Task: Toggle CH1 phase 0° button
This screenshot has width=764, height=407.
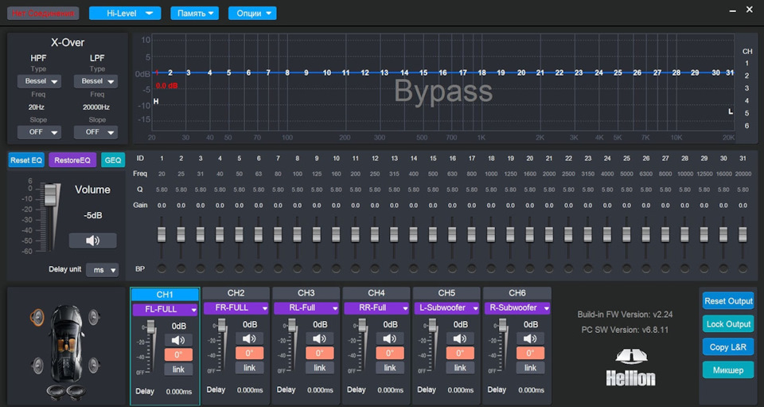Action: coord(178,354)
